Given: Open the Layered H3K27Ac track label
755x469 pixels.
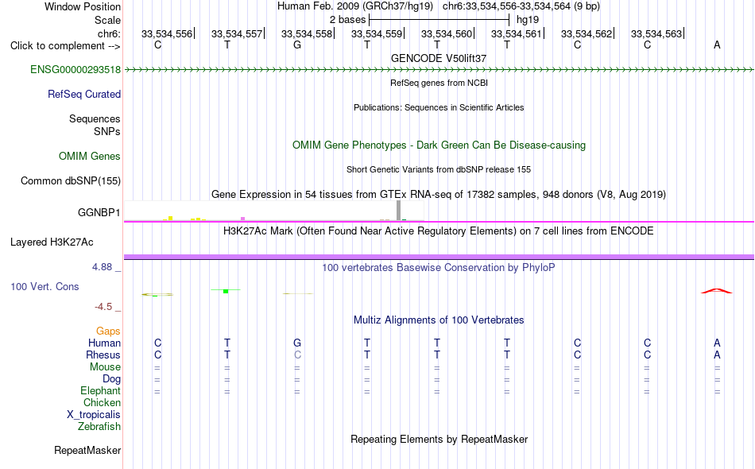Looking at the screenshot, I should tap(52, 242).
